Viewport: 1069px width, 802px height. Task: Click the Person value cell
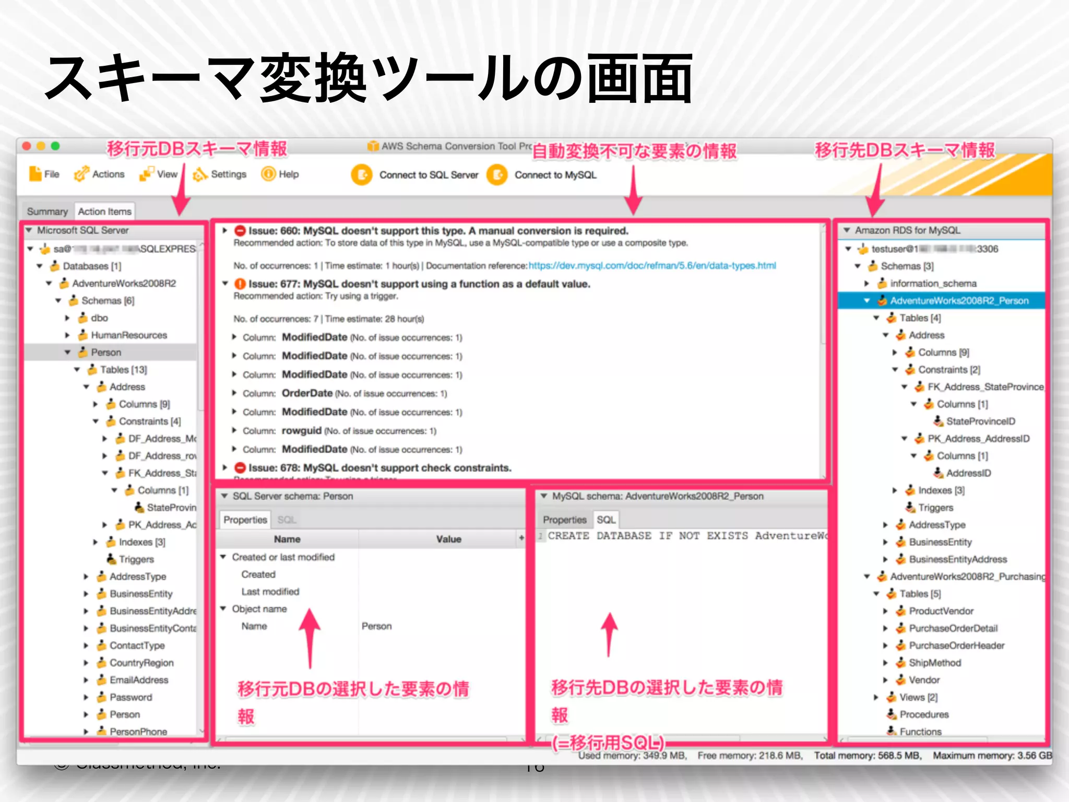tap(376, 626)
